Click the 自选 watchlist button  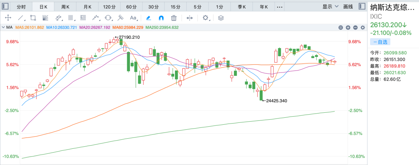(x=380, y=42)
